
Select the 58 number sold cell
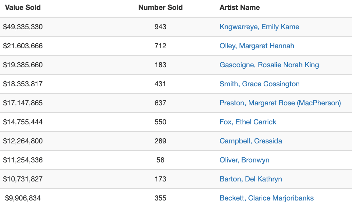[x=160, y=160]
